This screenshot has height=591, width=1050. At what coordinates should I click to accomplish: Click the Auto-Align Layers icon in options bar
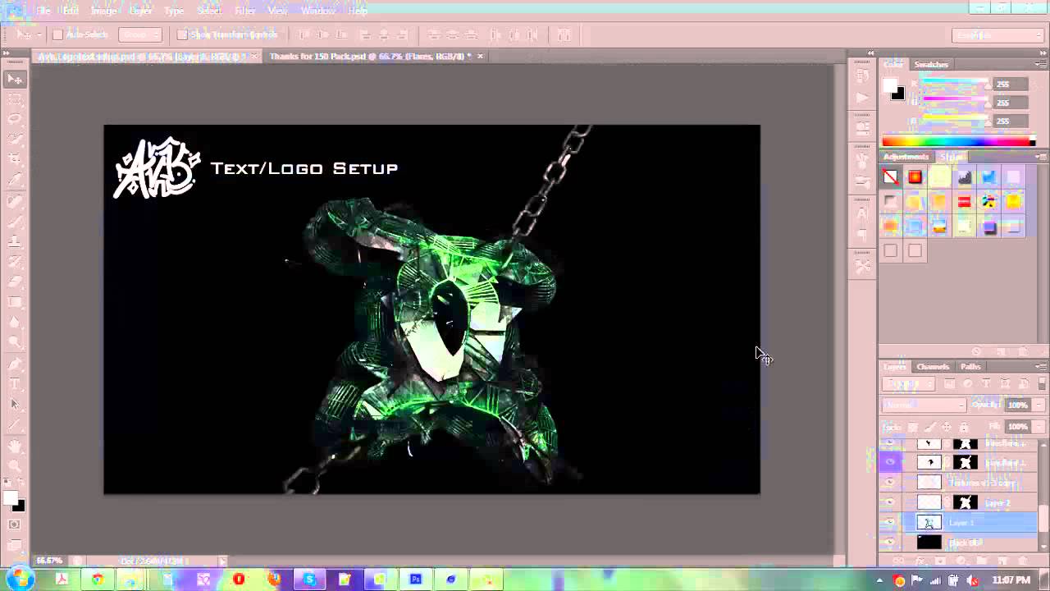[564, 35]
